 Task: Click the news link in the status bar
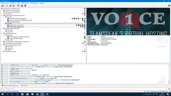15,91
